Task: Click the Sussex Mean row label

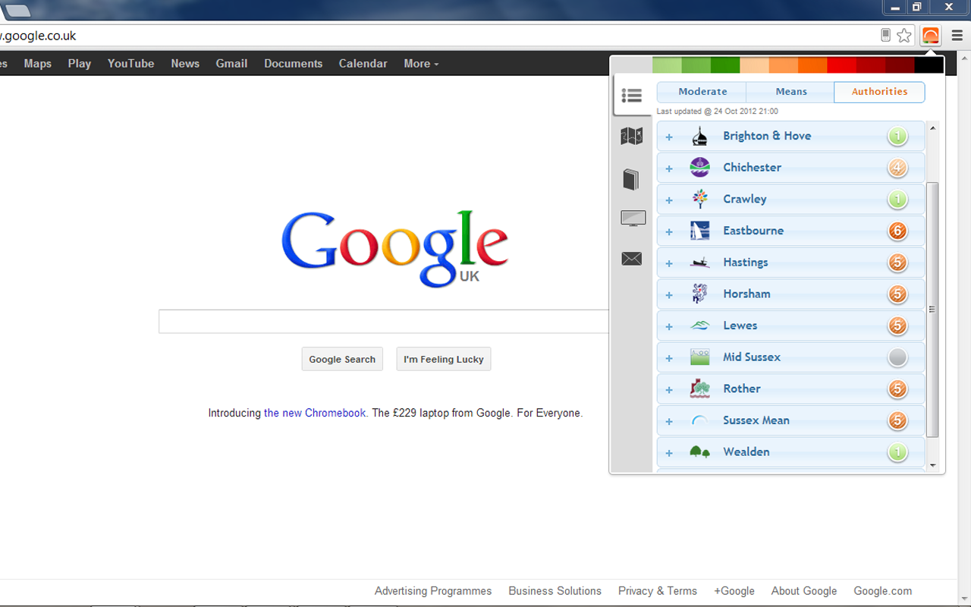Action: pyautogui.click(x=756, y=420)
